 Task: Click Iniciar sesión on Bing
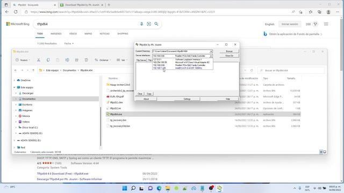pyautogui.click(x=290, y=24)
